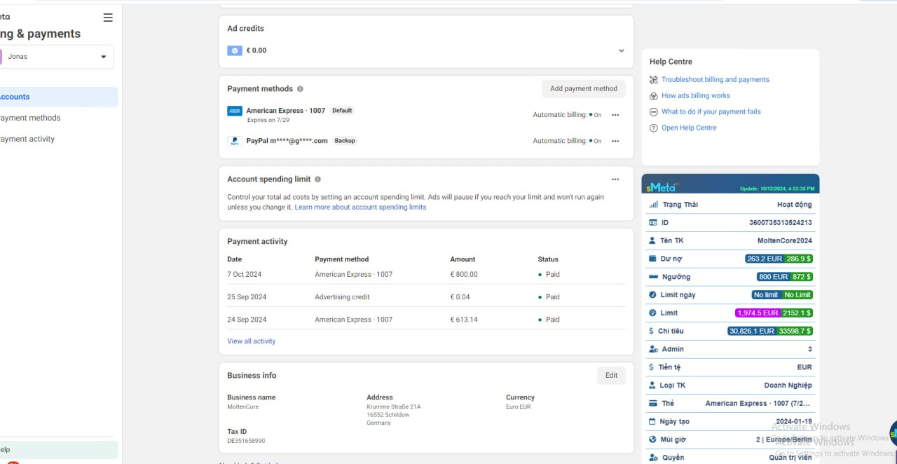Click the American Express card logo

pyautogui.click(x=235, y=111)
